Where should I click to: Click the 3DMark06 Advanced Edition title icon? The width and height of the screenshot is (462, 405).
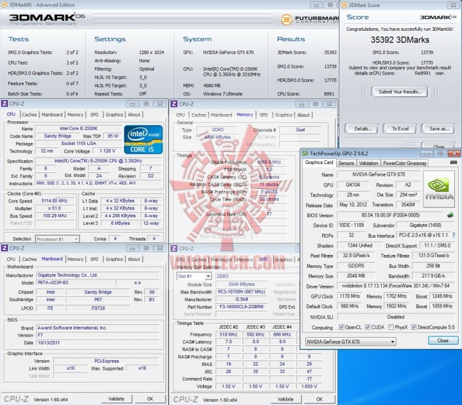tap(4, 4)
